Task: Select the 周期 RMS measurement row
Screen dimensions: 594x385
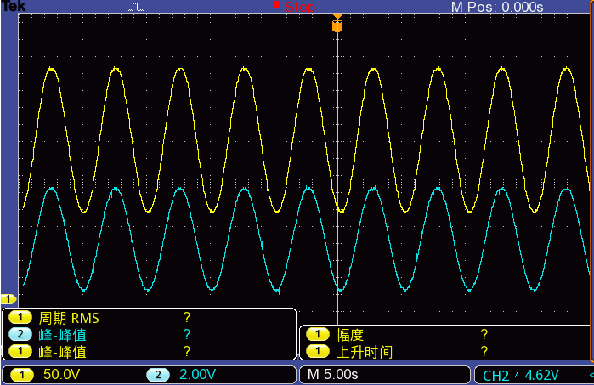Action: (69, 318)
